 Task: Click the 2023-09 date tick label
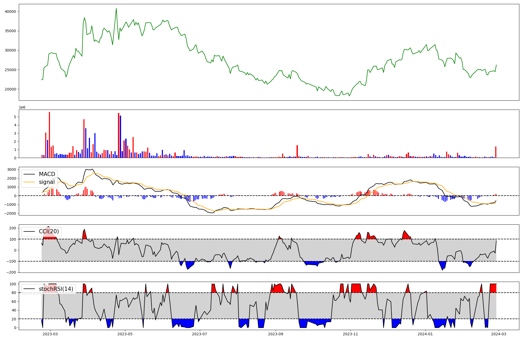[276, 334]
